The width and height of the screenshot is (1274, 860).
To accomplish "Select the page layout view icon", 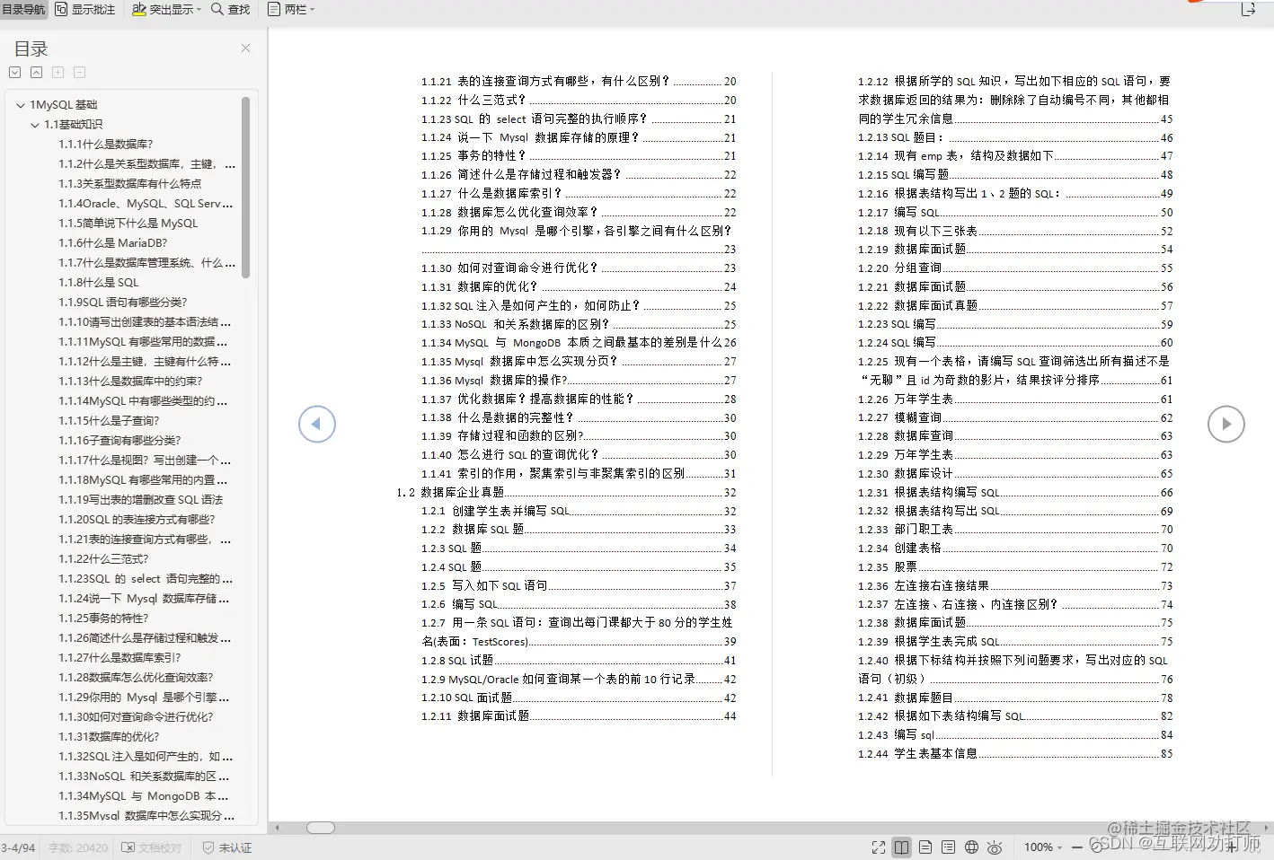I will click(x=925, y=847).
